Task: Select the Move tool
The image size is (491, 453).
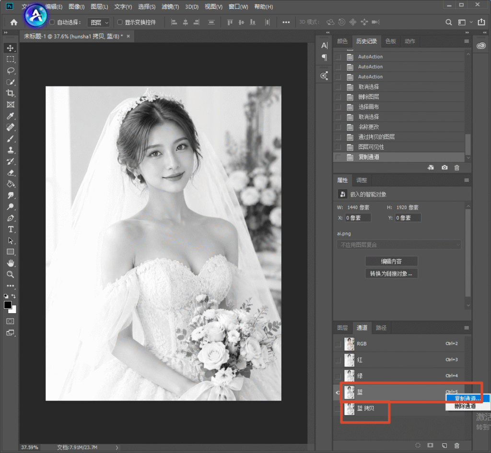Action: click(x=11, y=48)
